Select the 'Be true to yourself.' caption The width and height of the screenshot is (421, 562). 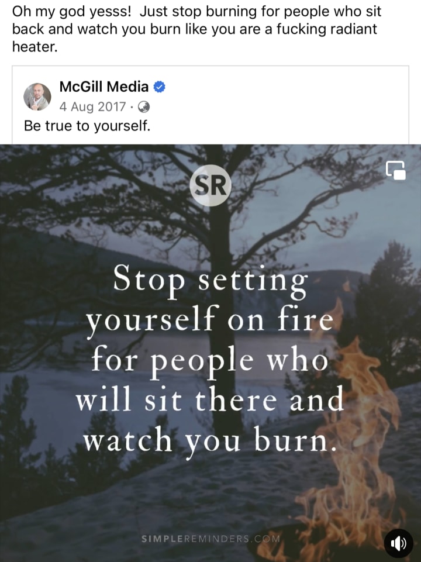87,126
